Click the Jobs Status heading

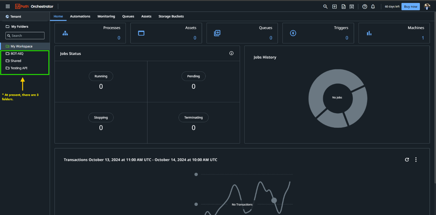[70, 54]
